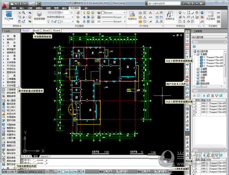Click the north arrow compass symbol icon
This screenshot has width=229, height=175.
[x=180, y=13]
